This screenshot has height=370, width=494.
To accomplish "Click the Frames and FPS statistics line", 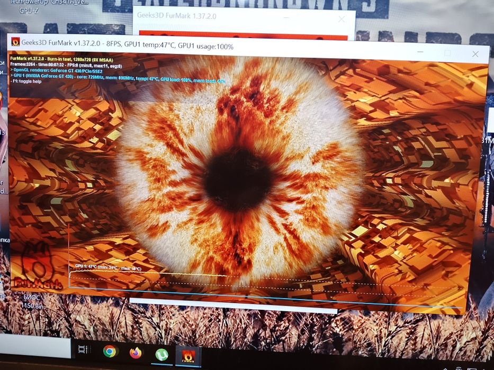I will pos(66,65).
